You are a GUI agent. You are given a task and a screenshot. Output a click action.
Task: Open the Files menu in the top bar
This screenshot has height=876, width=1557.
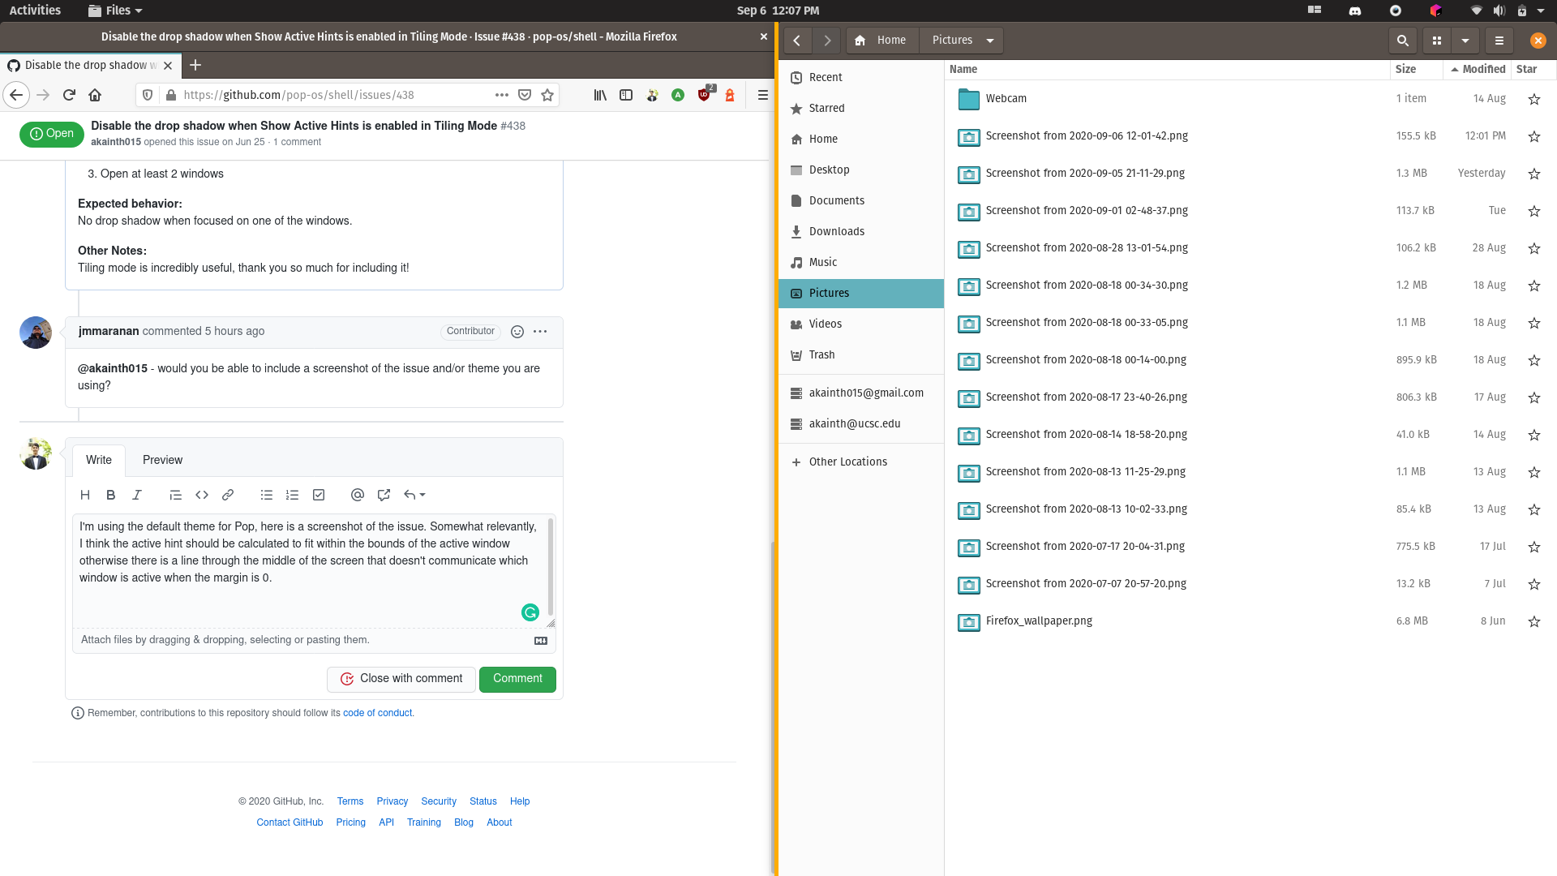[114, 11]
